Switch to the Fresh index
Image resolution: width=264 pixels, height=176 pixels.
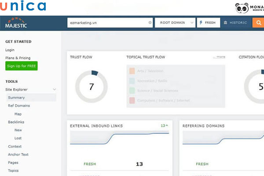pyautogui.click(x=208, y=22)
